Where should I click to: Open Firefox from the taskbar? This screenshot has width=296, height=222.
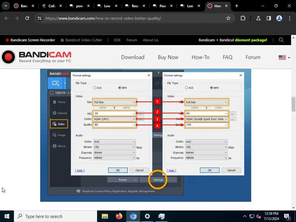click(119, 216)
